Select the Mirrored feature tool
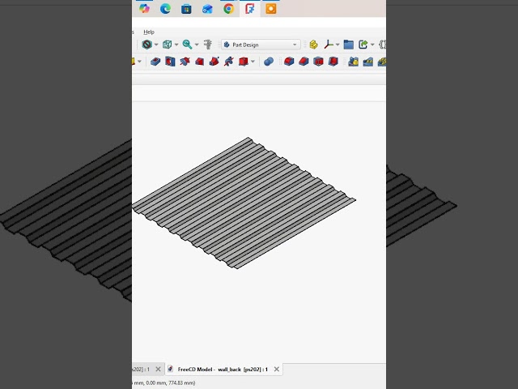Screen dimensions: 518x389 [353, 62]
